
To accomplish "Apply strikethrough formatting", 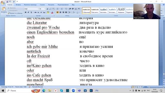I will [36, 12].
